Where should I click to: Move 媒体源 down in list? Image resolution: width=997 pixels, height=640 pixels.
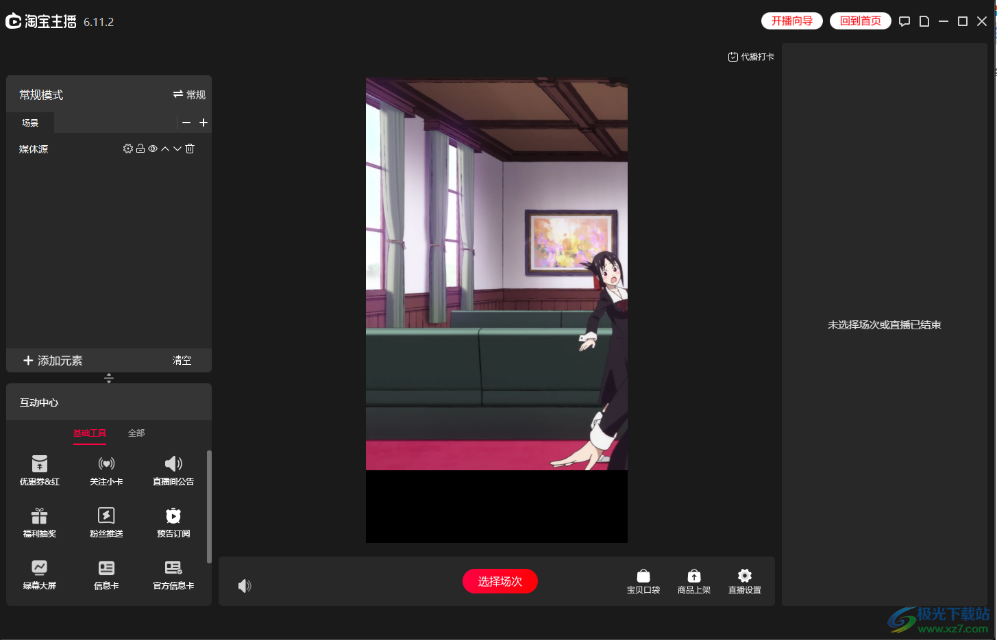tap(177, 149)
